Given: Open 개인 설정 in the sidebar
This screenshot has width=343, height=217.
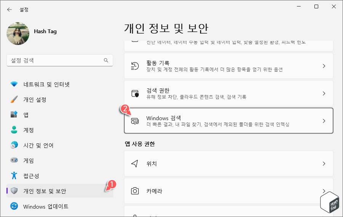Looking at the screenshot, I should click(60, 100).
